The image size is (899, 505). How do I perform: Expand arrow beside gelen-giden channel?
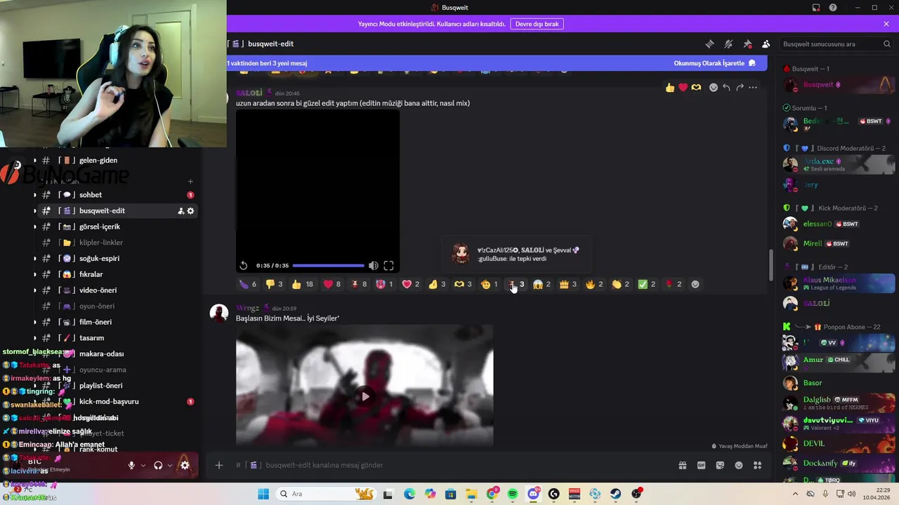35,160
